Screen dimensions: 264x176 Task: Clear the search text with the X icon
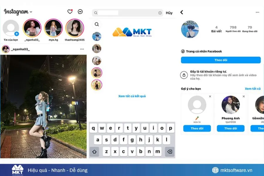tap(160, 13)
